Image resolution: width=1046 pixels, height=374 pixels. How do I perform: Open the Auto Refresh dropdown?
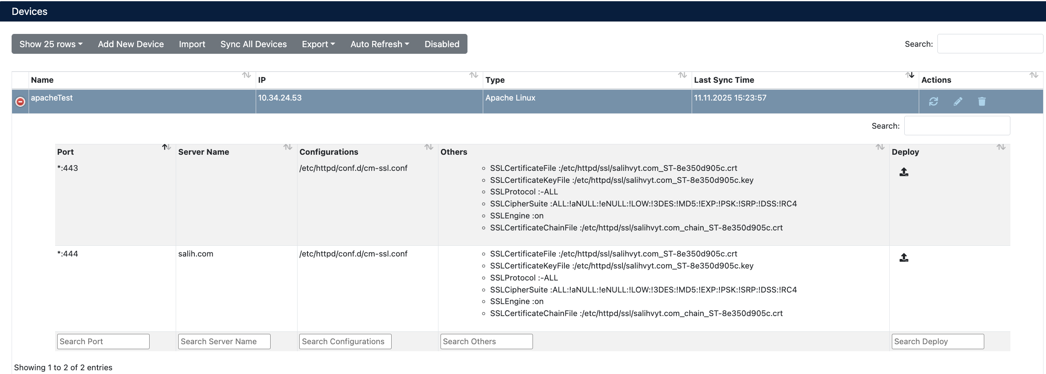tap(379, 44)
